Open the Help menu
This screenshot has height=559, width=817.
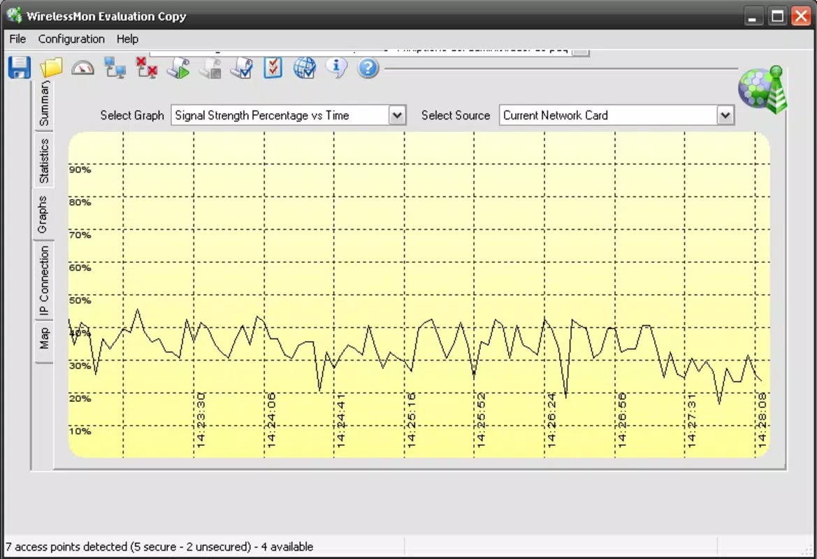pyautogui.click(x=127, y=39)
